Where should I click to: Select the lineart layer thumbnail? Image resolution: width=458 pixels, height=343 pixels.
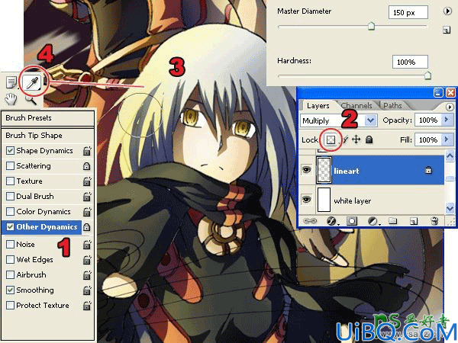click(x=324, y=170)
